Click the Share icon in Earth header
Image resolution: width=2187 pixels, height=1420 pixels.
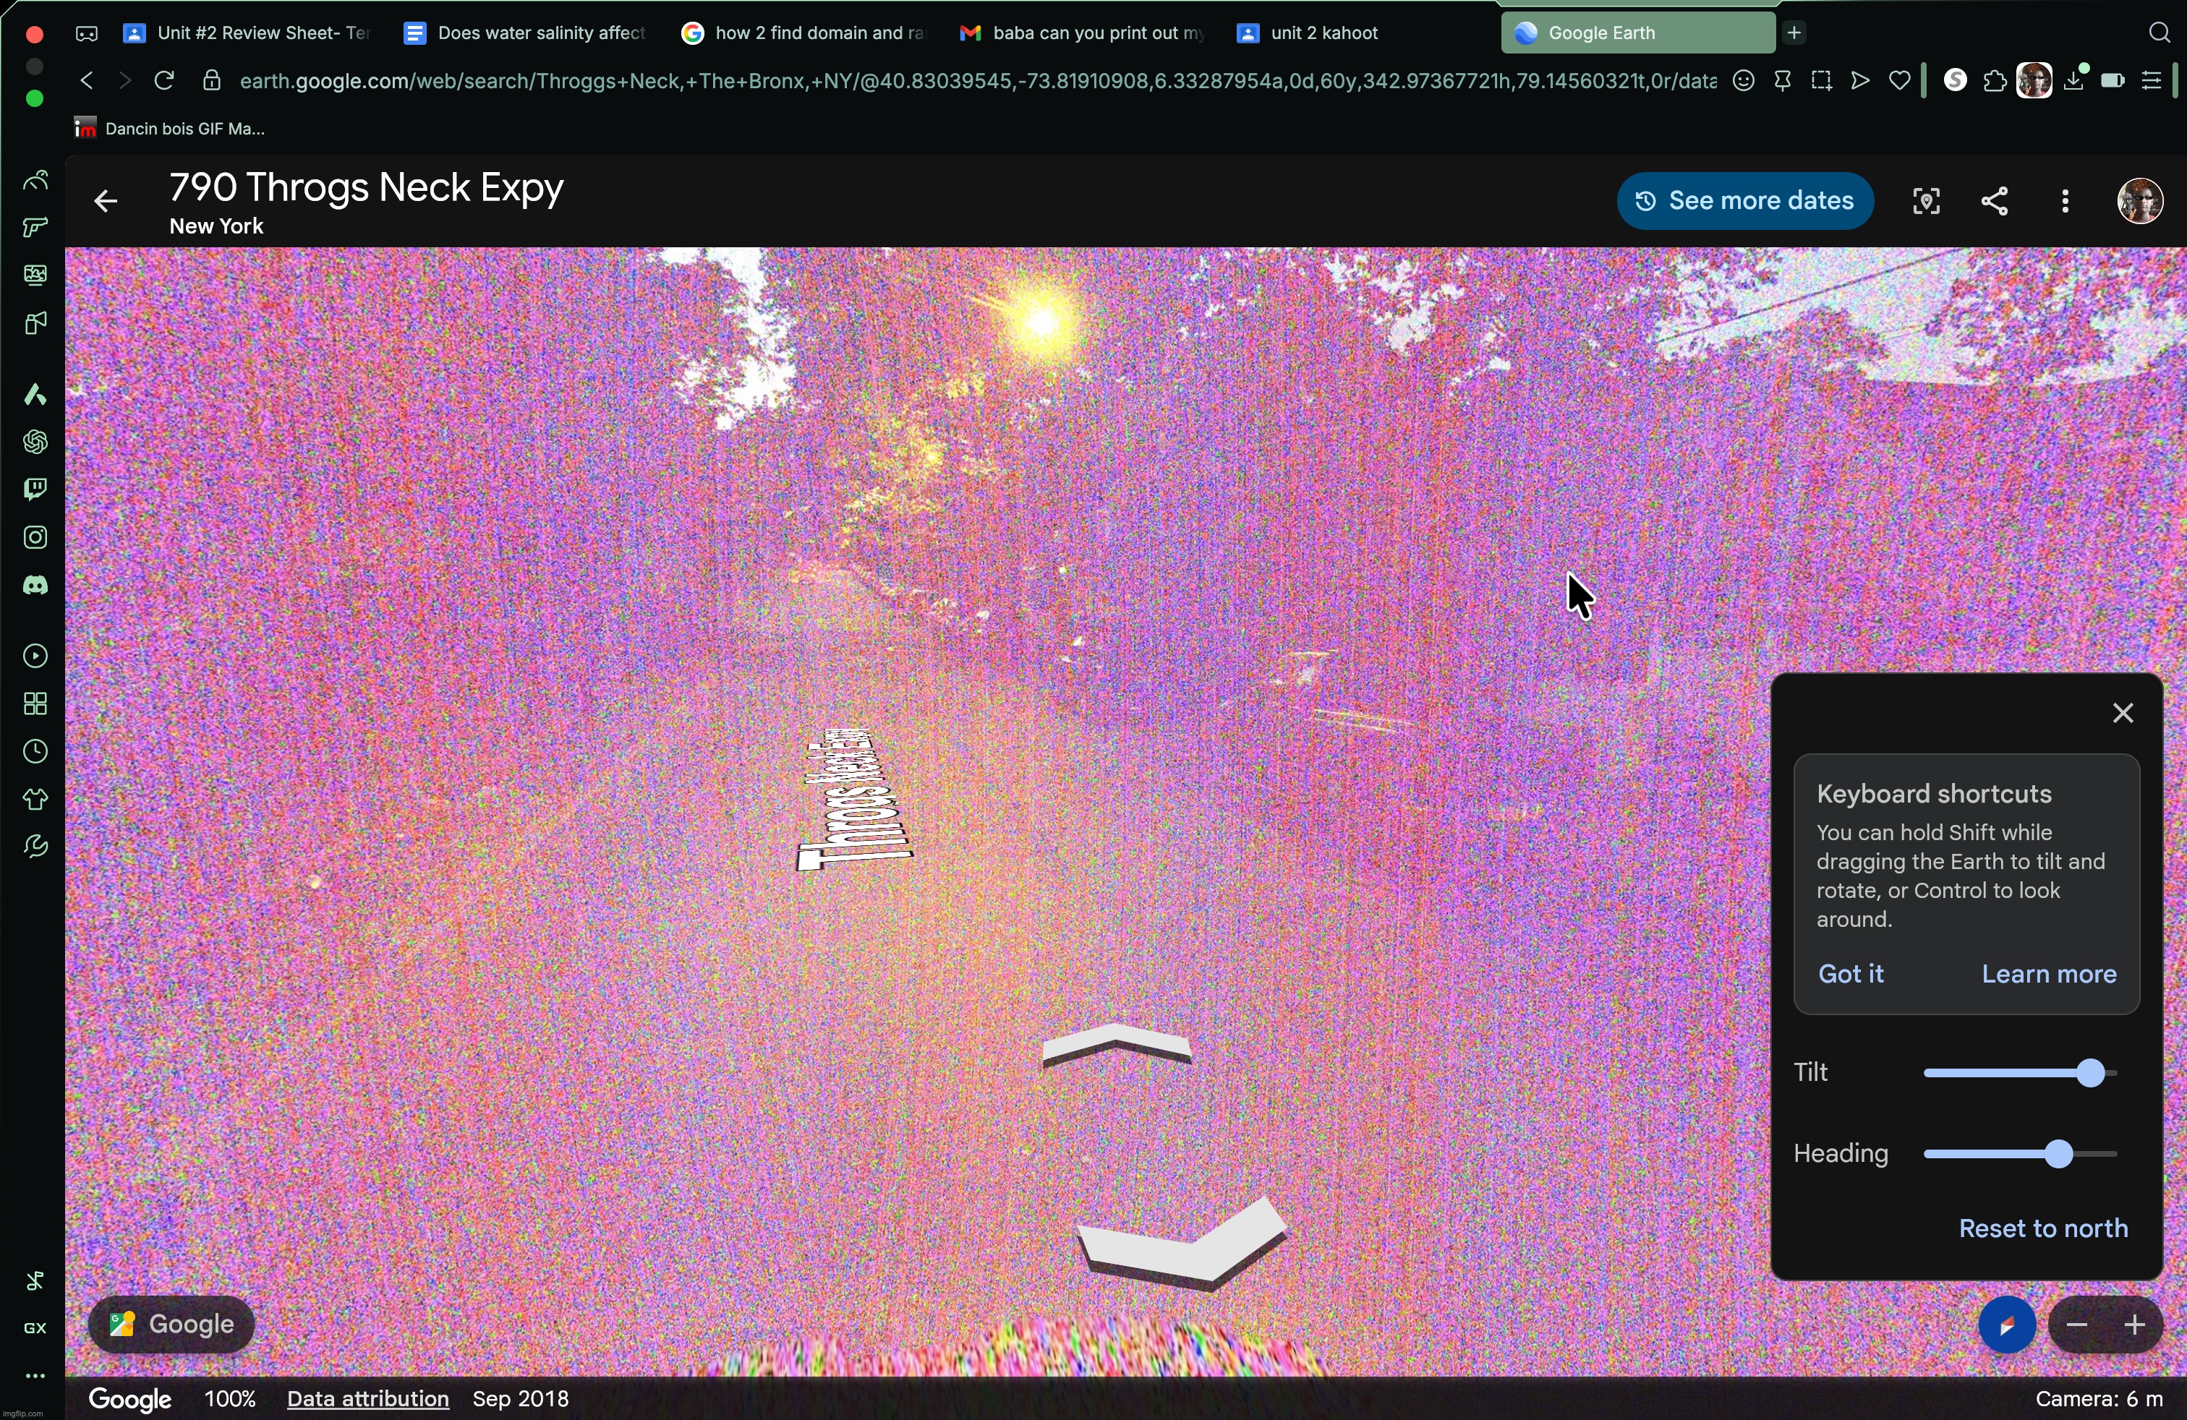[1993, 201]
